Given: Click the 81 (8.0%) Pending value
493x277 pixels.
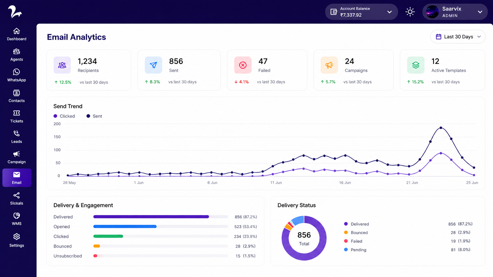Looking at the screenshot, I should pos(461,250).
